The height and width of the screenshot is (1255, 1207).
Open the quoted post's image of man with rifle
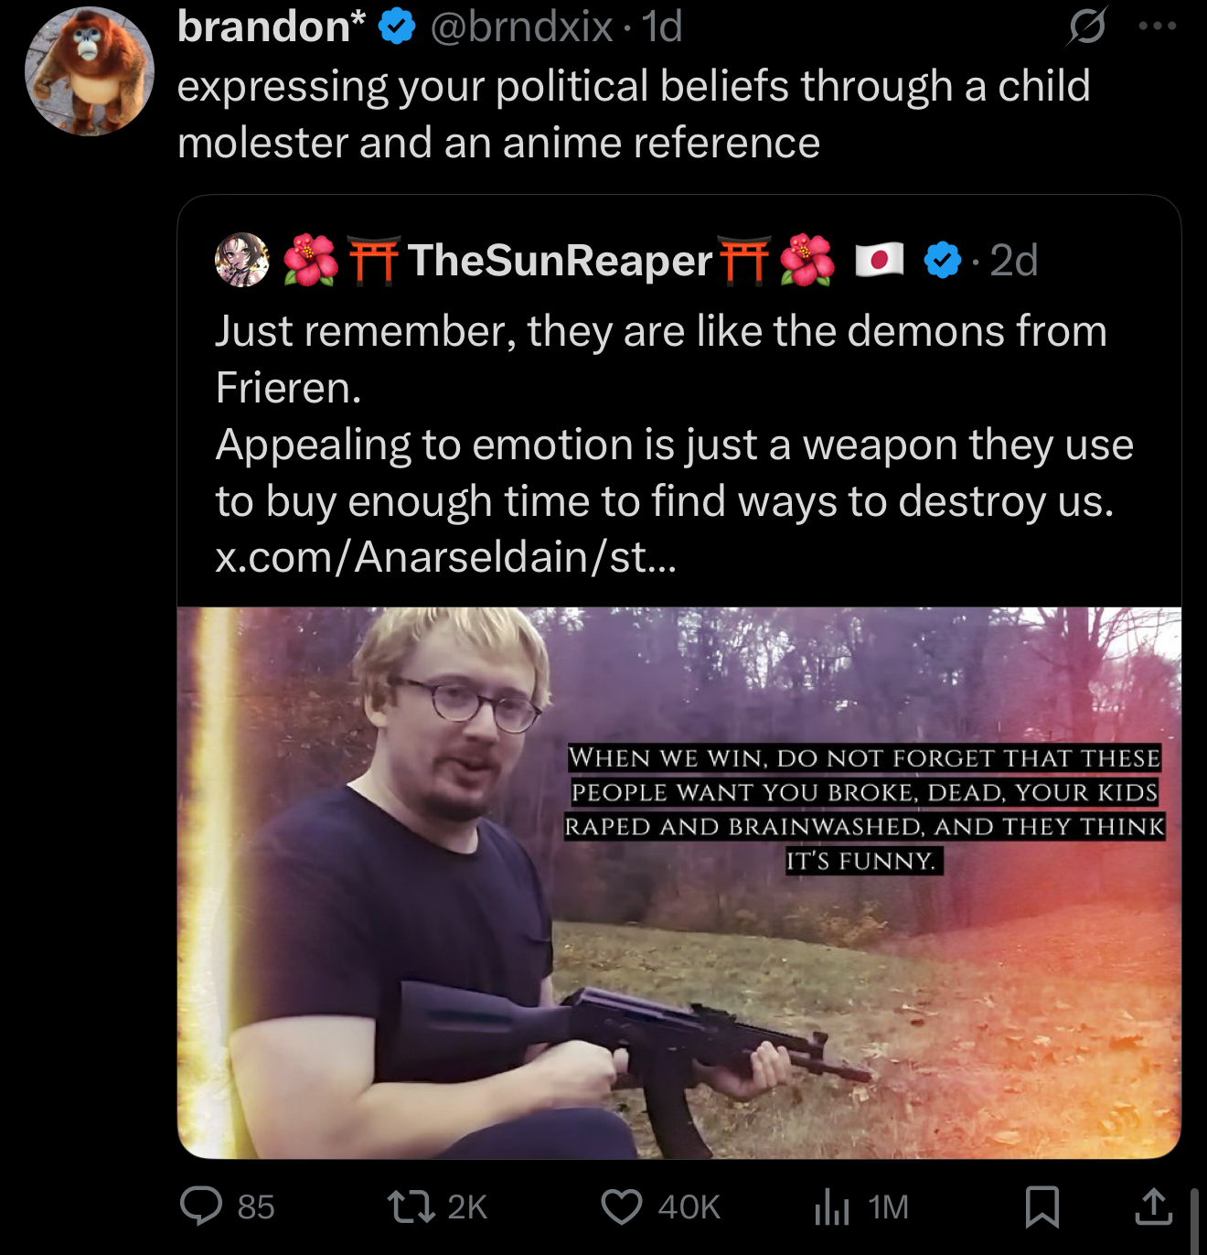(679, 883)
